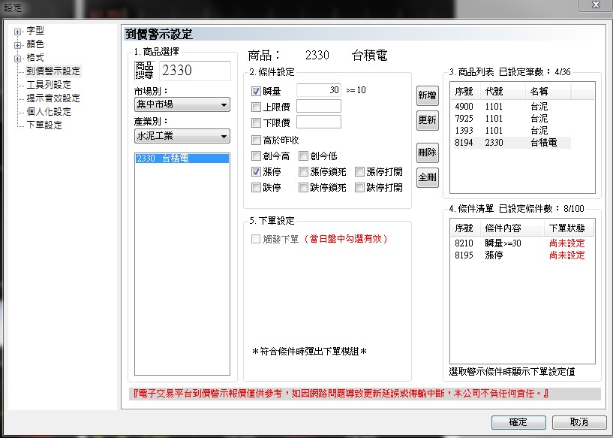Open the 產業別 dropdown

tap(182, 136)
